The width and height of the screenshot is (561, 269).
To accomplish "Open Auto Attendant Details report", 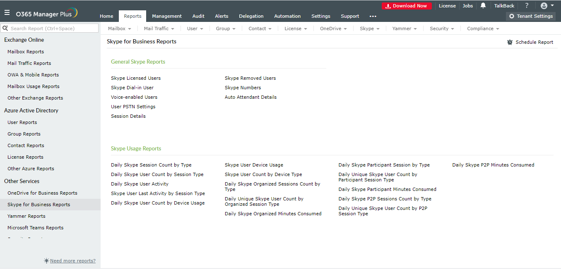I will coord(250,97).
